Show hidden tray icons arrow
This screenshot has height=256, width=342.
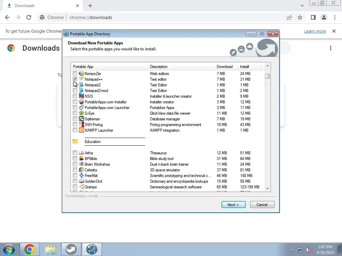click(292, 250)
